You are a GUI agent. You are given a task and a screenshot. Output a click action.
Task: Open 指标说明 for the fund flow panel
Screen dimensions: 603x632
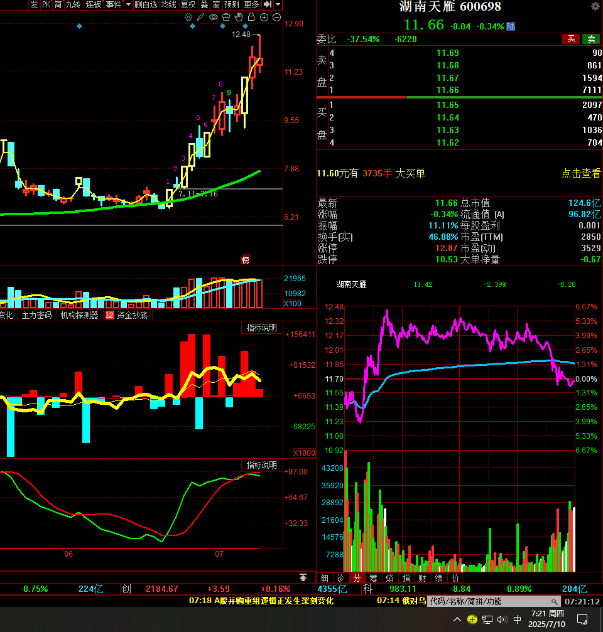(x=262, y=328)
